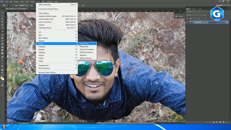Choose Dust & Scratches filter
Viewport: 231px width, 130px height.
[x=87, y=49]
